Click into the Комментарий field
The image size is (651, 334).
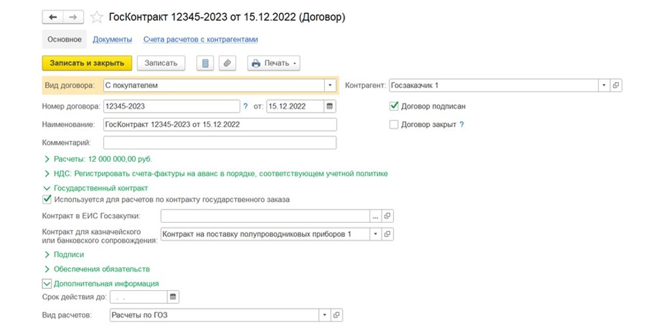tap(220, 143)
